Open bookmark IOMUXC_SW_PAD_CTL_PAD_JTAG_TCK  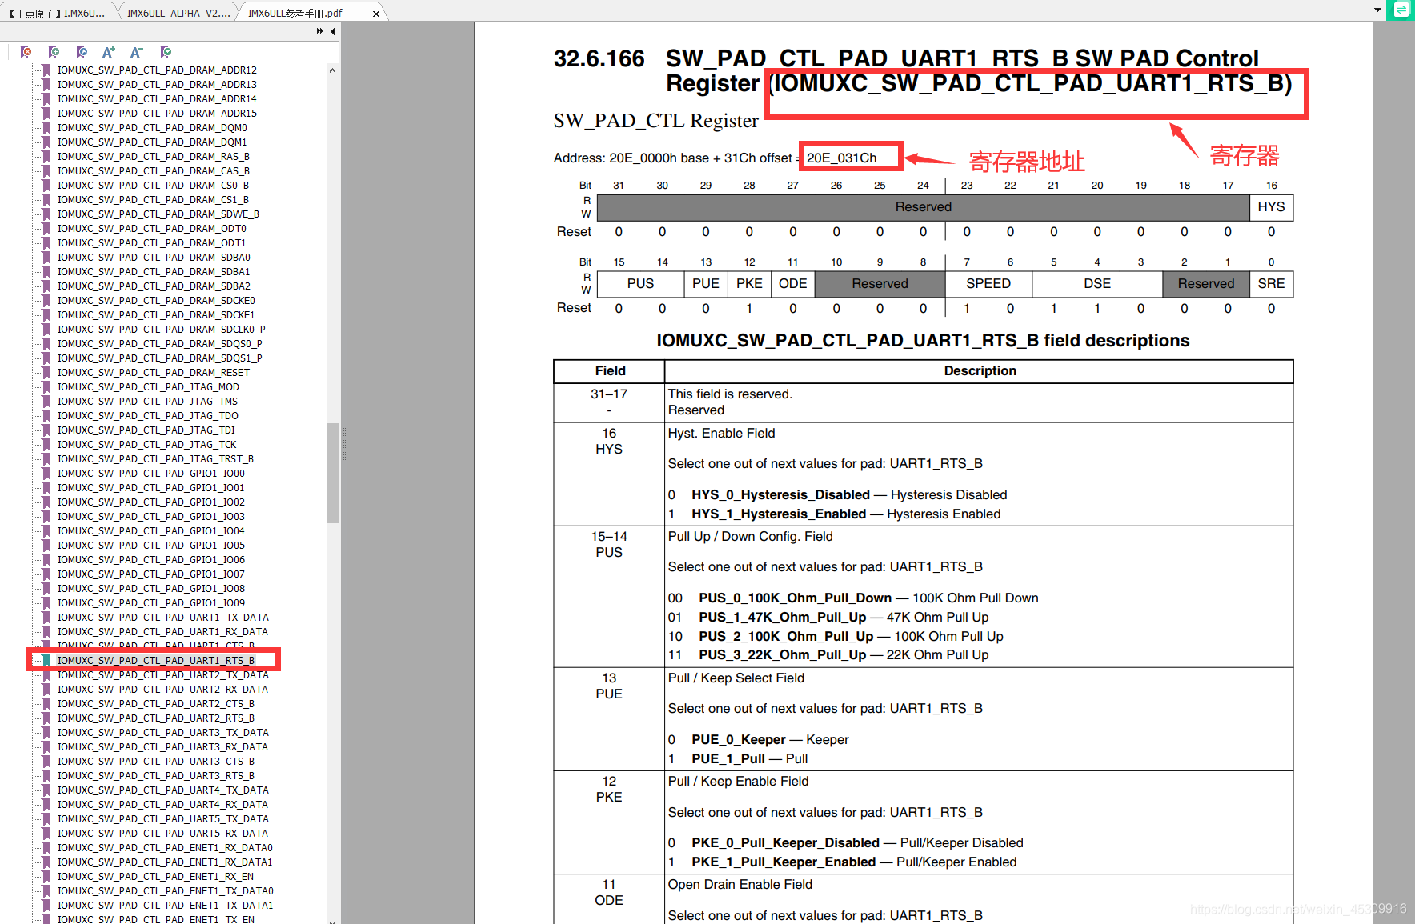pos(147,445)
